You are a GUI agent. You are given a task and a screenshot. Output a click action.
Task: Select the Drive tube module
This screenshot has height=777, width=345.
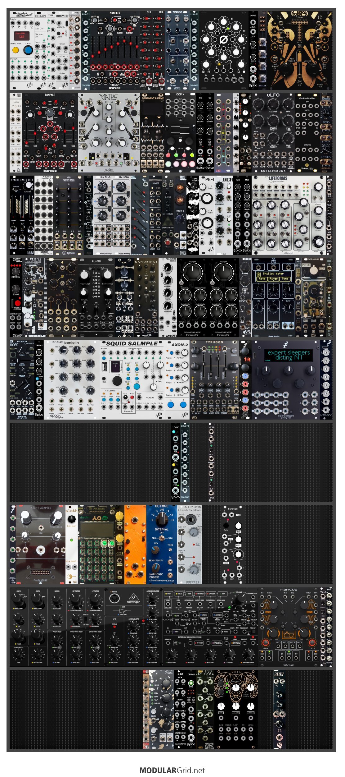[180, 215]
